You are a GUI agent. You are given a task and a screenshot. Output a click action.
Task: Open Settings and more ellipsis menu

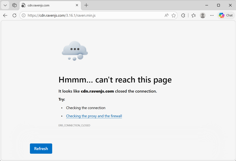212,15
